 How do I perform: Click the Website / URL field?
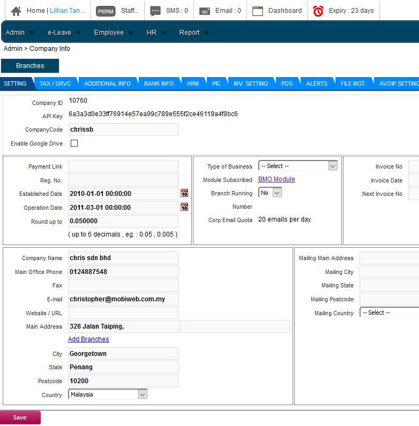point(123,313)
